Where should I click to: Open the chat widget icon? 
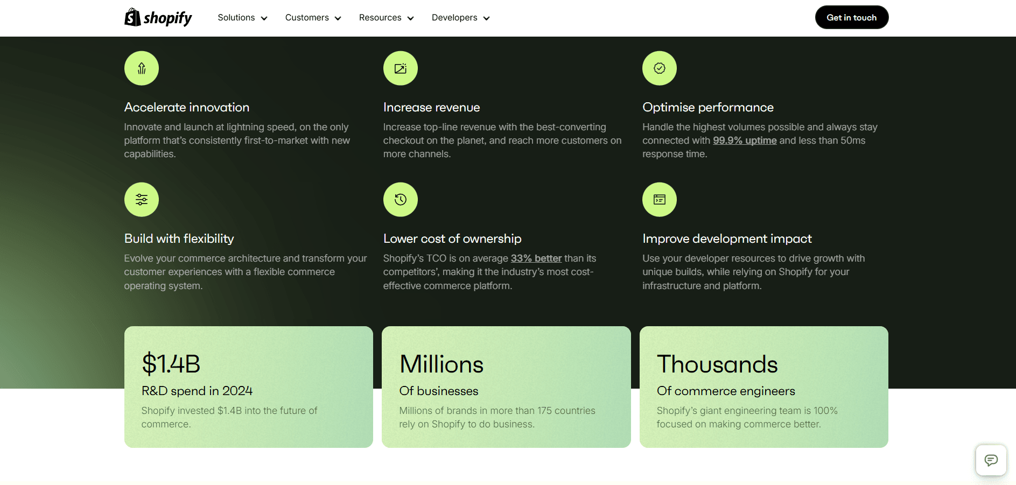click(x=991, y=460)
